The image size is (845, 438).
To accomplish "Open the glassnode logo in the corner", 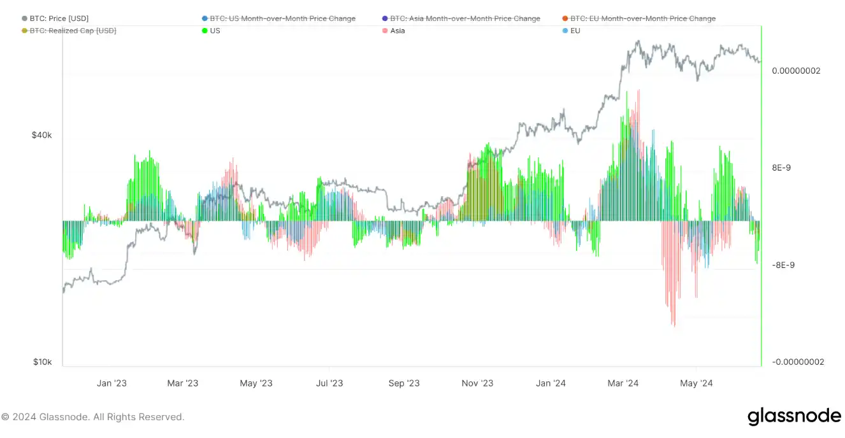I will pyautogui.click(x=794, y=416).
